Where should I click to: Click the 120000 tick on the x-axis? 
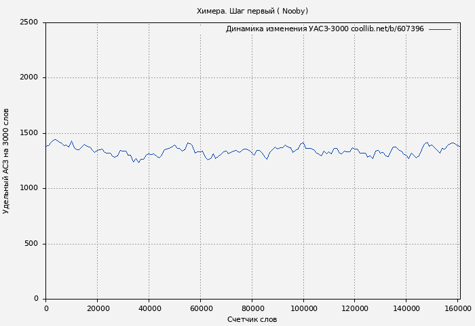[x=354, y=308]
